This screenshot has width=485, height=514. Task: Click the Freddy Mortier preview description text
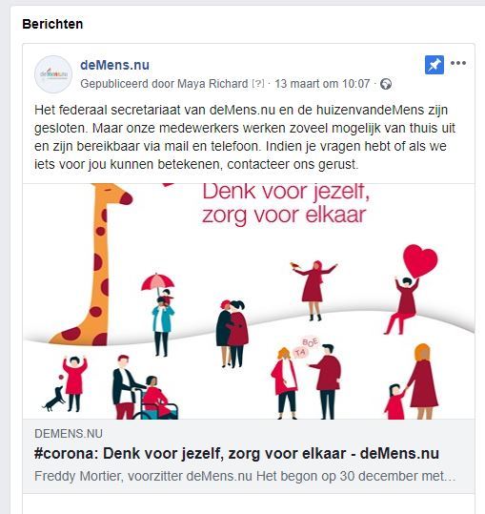(x=245, y=476)
